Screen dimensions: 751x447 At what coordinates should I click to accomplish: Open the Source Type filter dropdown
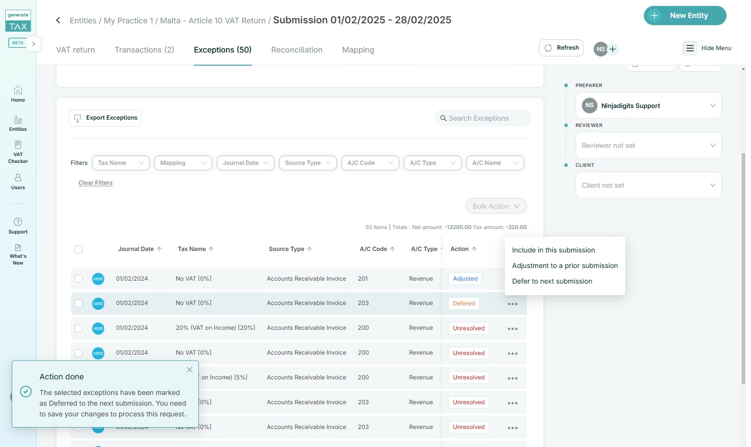pos(308,163)
